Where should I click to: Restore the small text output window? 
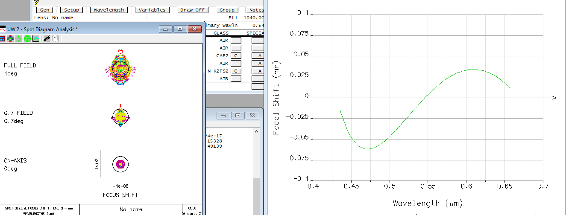click(238, 115)
